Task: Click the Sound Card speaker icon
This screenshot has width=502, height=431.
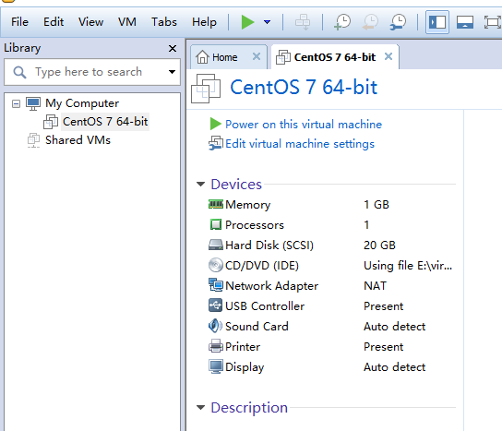Action: 215,326
